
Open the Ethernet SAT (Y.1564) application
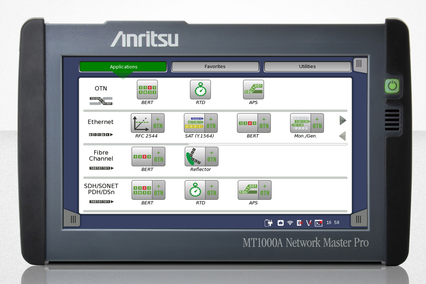195,123
